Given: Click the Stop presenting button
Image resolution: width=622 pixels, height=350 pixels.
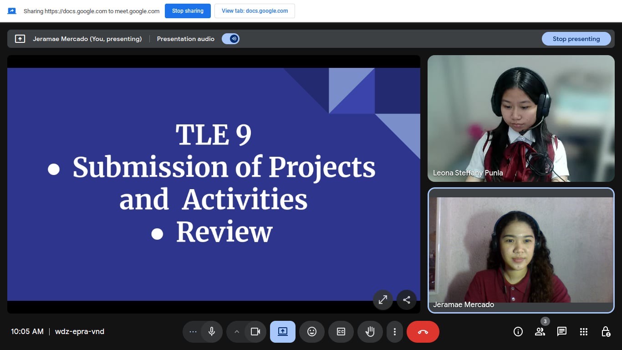Looking at the screenshot, I should [576, 39].
